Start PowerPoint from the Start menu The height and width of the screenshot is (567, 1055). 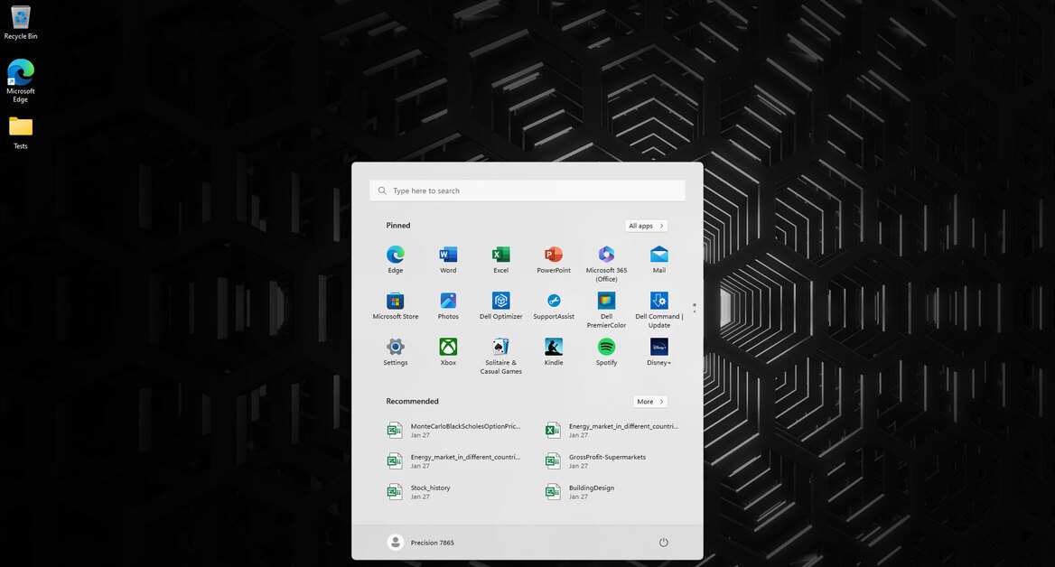(x=554, y=260)
